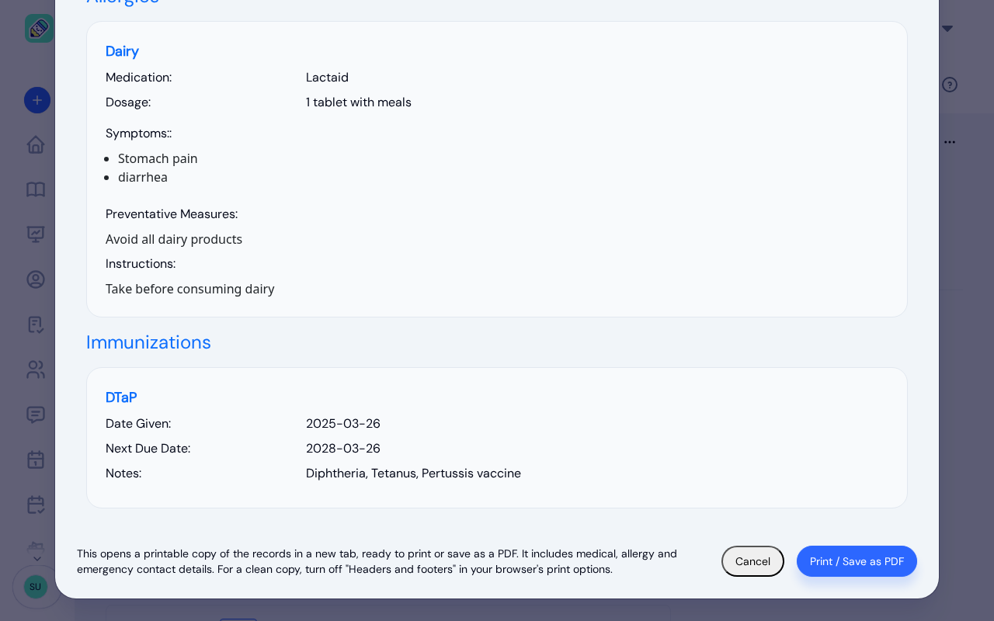Click the 'Dosage:' label
This screenshot has height=621, width=994.
click(128, 102)
